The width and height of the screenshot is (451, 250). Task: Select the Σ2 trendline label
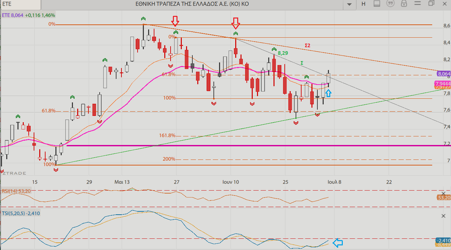point(307,46)
